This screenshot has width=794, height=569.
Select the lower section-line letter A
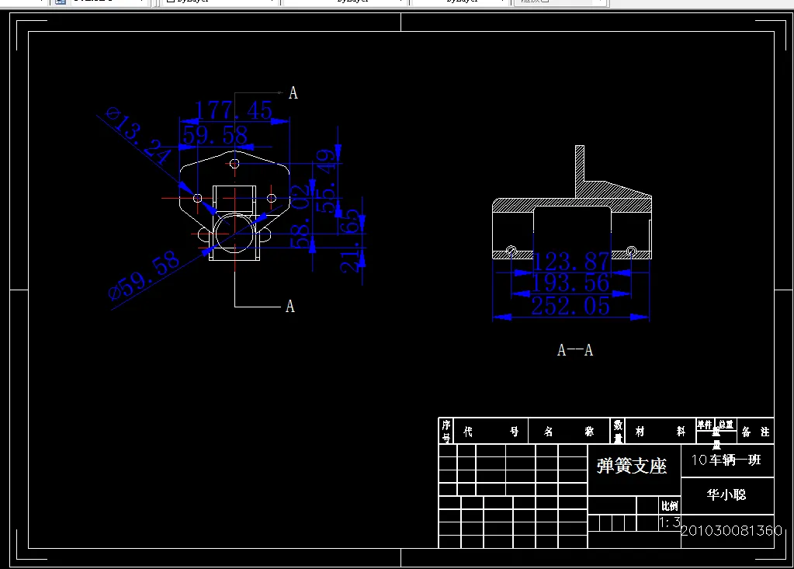[290, 307]
